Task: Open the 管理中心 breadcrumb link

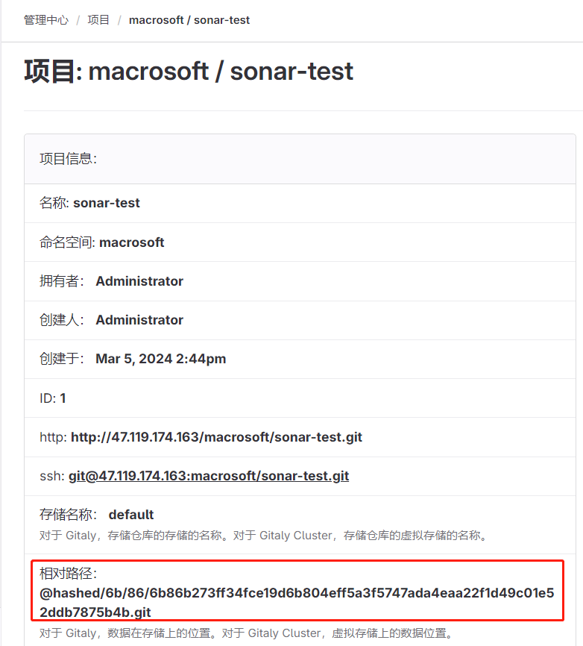Action: tap(46, 20)
